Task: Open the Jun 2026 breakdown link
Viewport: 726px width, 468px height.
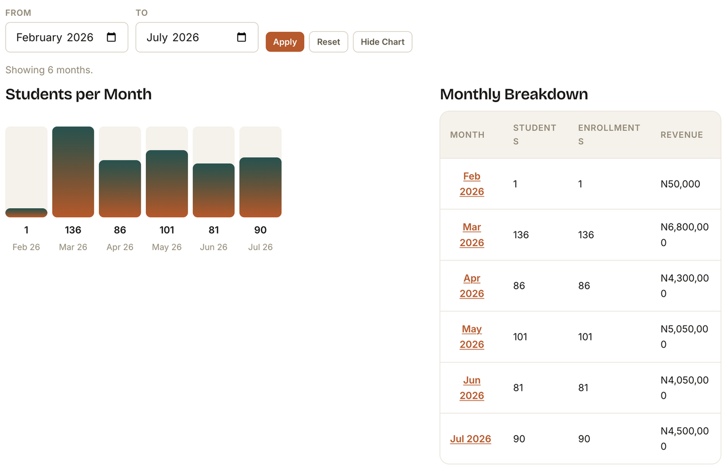Action: [x=472, y=388]
